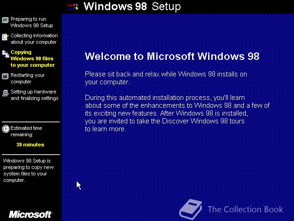Click the Microsoft logo at sidebar bottom
This screenshot has width=294, height=221.
click(x=30, y=215)
